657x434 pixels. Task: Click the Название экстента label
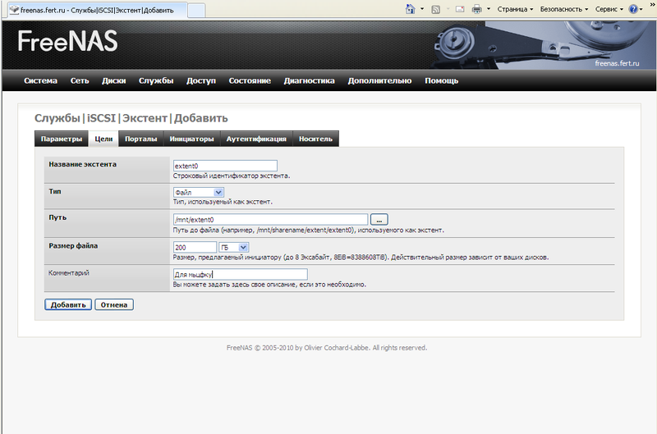(x=83, y=164)
